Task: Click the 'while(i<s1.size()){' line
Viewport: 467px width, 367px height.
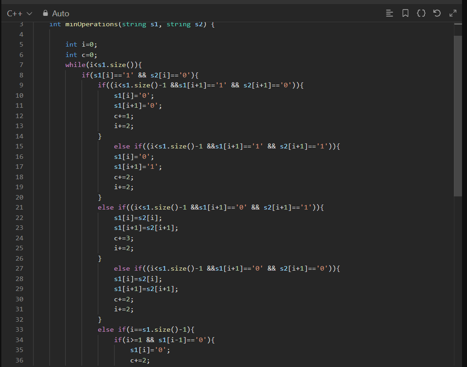Action: coord(104,65)
